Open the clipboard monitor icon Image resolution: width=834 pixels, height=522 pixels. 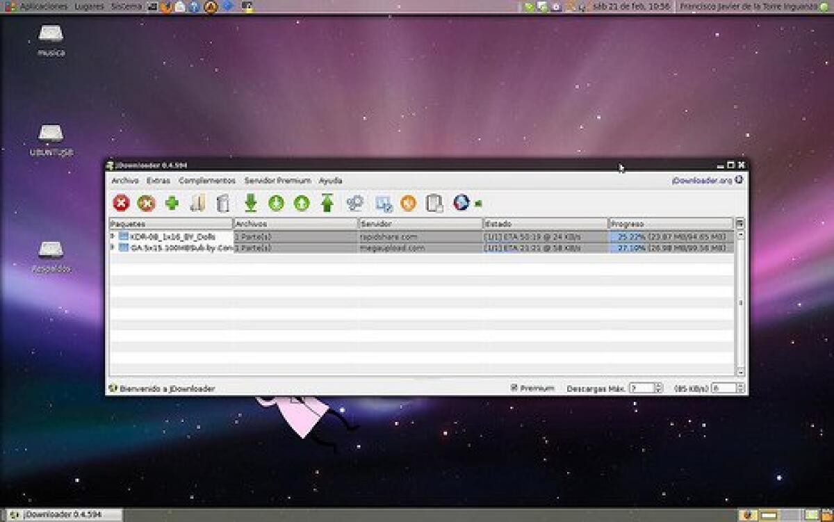tap(433, 202)
